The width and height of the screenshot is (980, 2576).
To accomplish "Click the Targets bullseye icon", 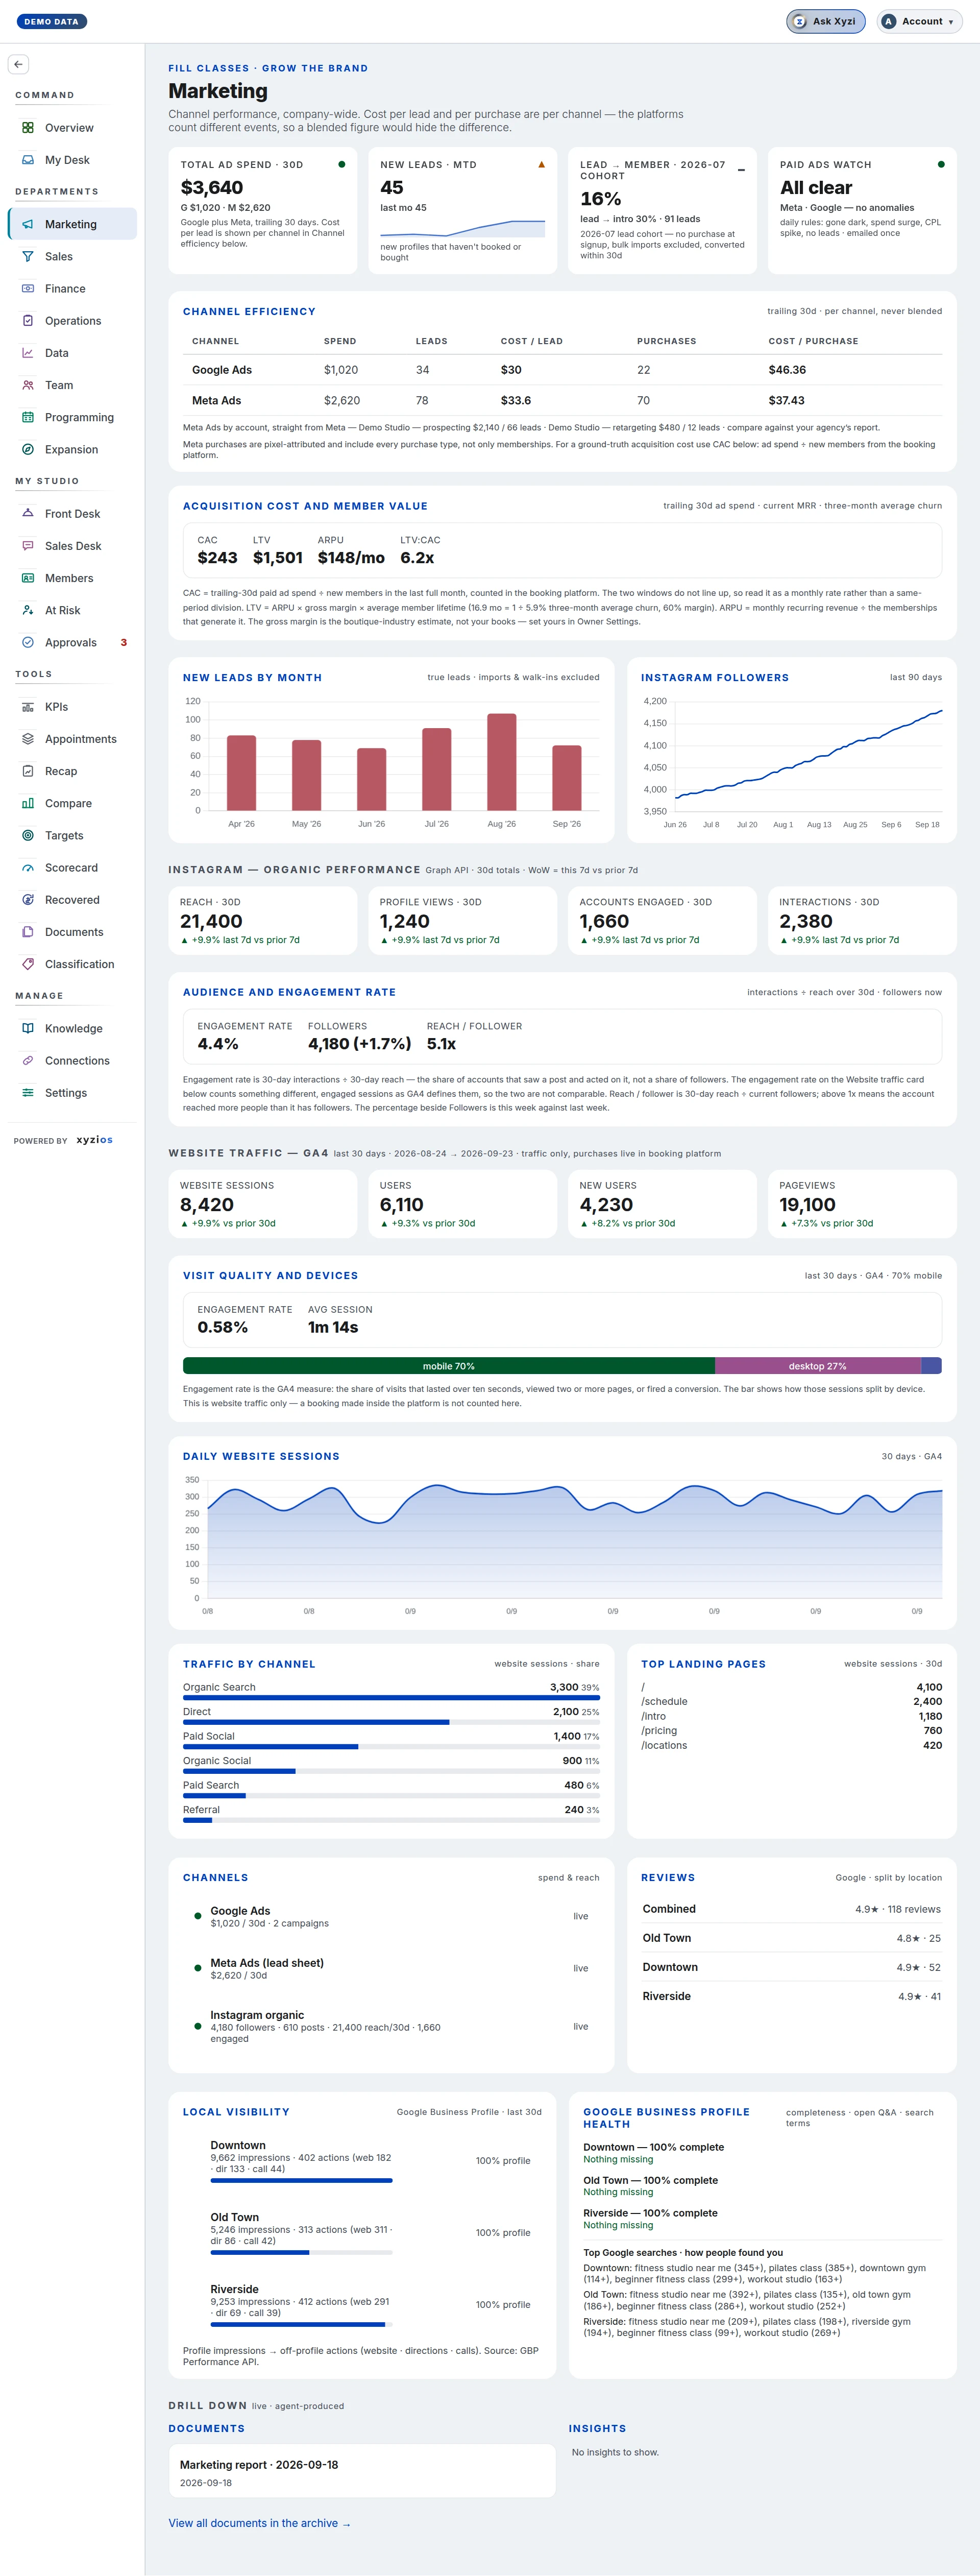I will 28,835.
